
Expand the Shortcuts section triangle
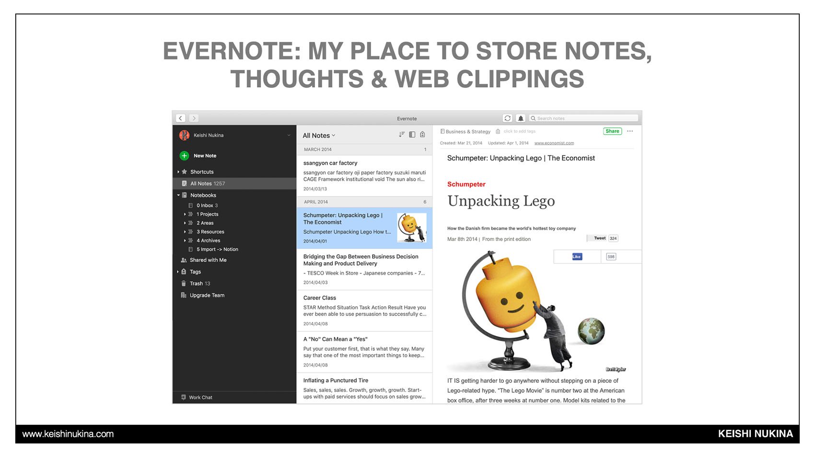click(x=178, y=172)
